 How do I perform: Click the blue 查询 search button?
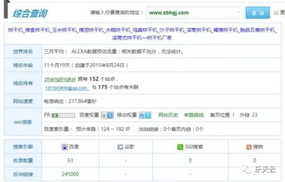[257, 13]
